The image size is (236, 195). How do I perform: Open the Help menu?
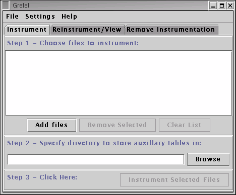pos(69,17)
